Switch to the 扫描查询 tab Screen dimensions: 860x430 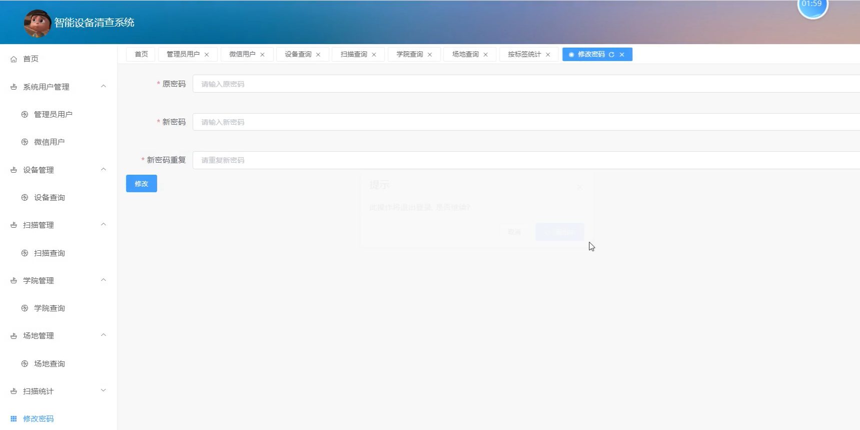(x=354, y=55)
